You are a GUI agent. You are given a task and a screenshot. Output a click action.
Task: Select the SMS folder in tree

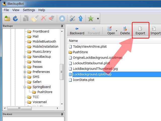(x=36, y=77)
